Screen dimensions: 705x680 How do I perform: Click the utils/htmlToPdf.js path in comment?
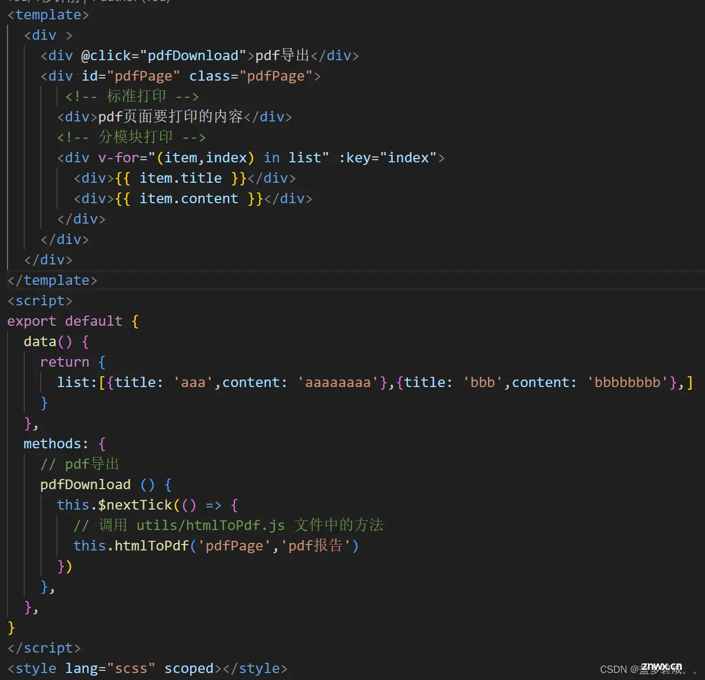pyautogui.click(x=210, y=526)
